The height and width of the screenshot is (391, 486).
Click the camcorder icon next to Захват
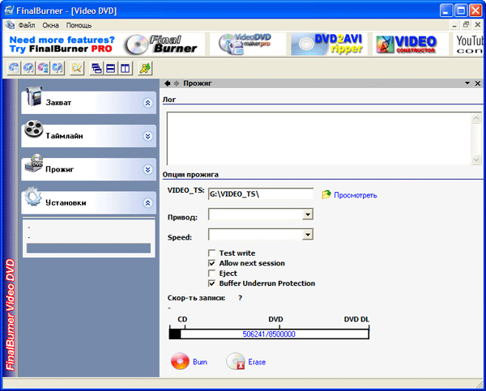pyautogui.click(x=34, y=96)
